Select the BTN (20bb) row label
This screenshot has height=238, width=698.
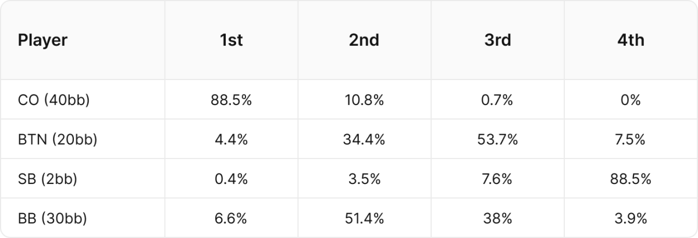tap(58, 140)
